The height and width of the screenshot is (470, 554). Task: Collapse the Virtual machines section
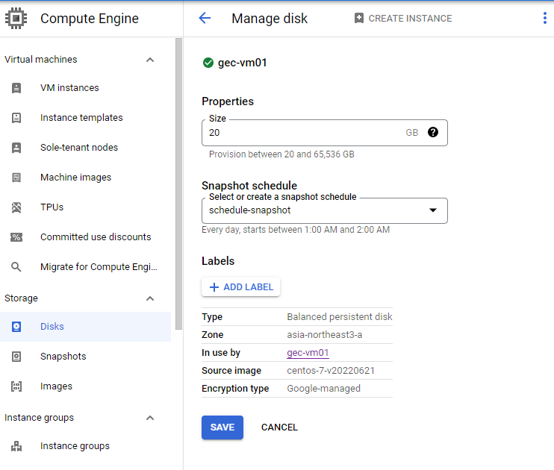point(150,60)
